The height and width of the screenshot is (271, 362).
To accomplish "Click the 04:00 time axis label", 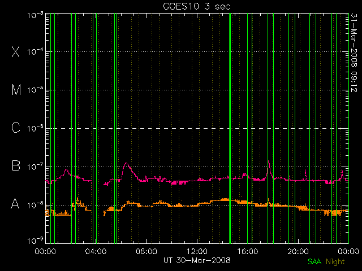I will point(96,251).
